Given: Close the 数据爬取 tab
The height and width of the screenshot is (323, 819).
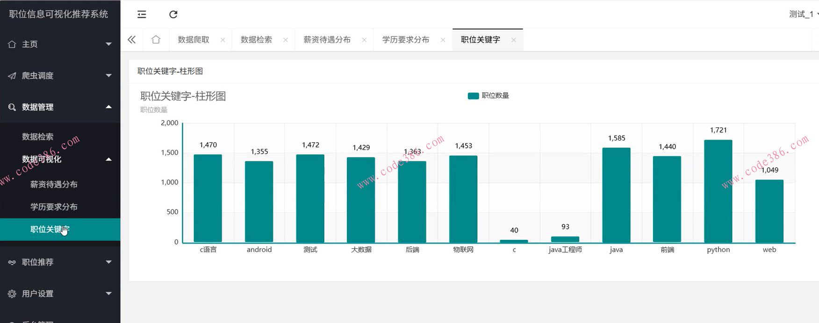Looking at the screenshot, I should pyautogui.click(x=223, y=40).
